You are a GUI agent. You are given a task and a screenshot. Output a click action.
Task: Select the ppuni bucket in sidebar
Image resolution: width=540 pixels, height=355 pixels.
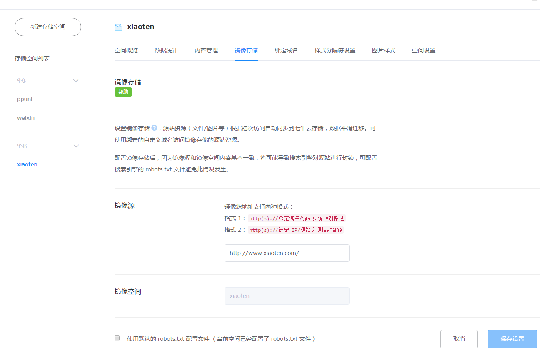coord(25,99)
